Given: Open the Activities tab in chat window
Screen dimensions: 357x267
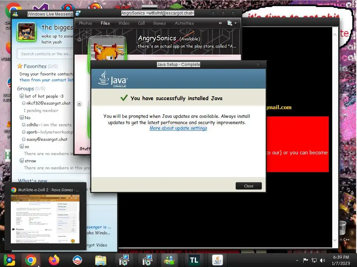Looking at the screenshot, I should click(184, 23).
